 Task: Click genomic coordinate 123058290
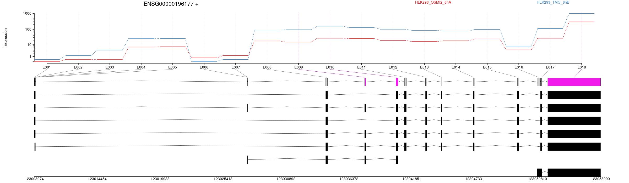click(x=600, y=179)
